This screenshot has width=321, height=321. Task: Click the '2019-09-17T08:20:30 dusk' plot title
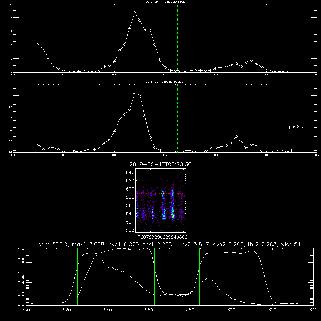pos(165,82)
